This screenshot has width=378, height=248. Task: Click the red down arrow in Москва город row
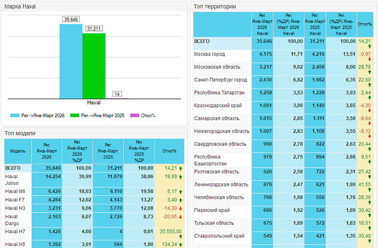[x=369, y=59]
